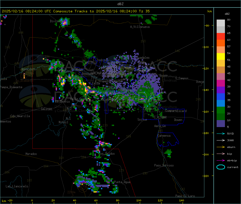Pick the bright green dBZ legend swatch
The width and height of the screenshot is (241, 204).
[221, 110]
